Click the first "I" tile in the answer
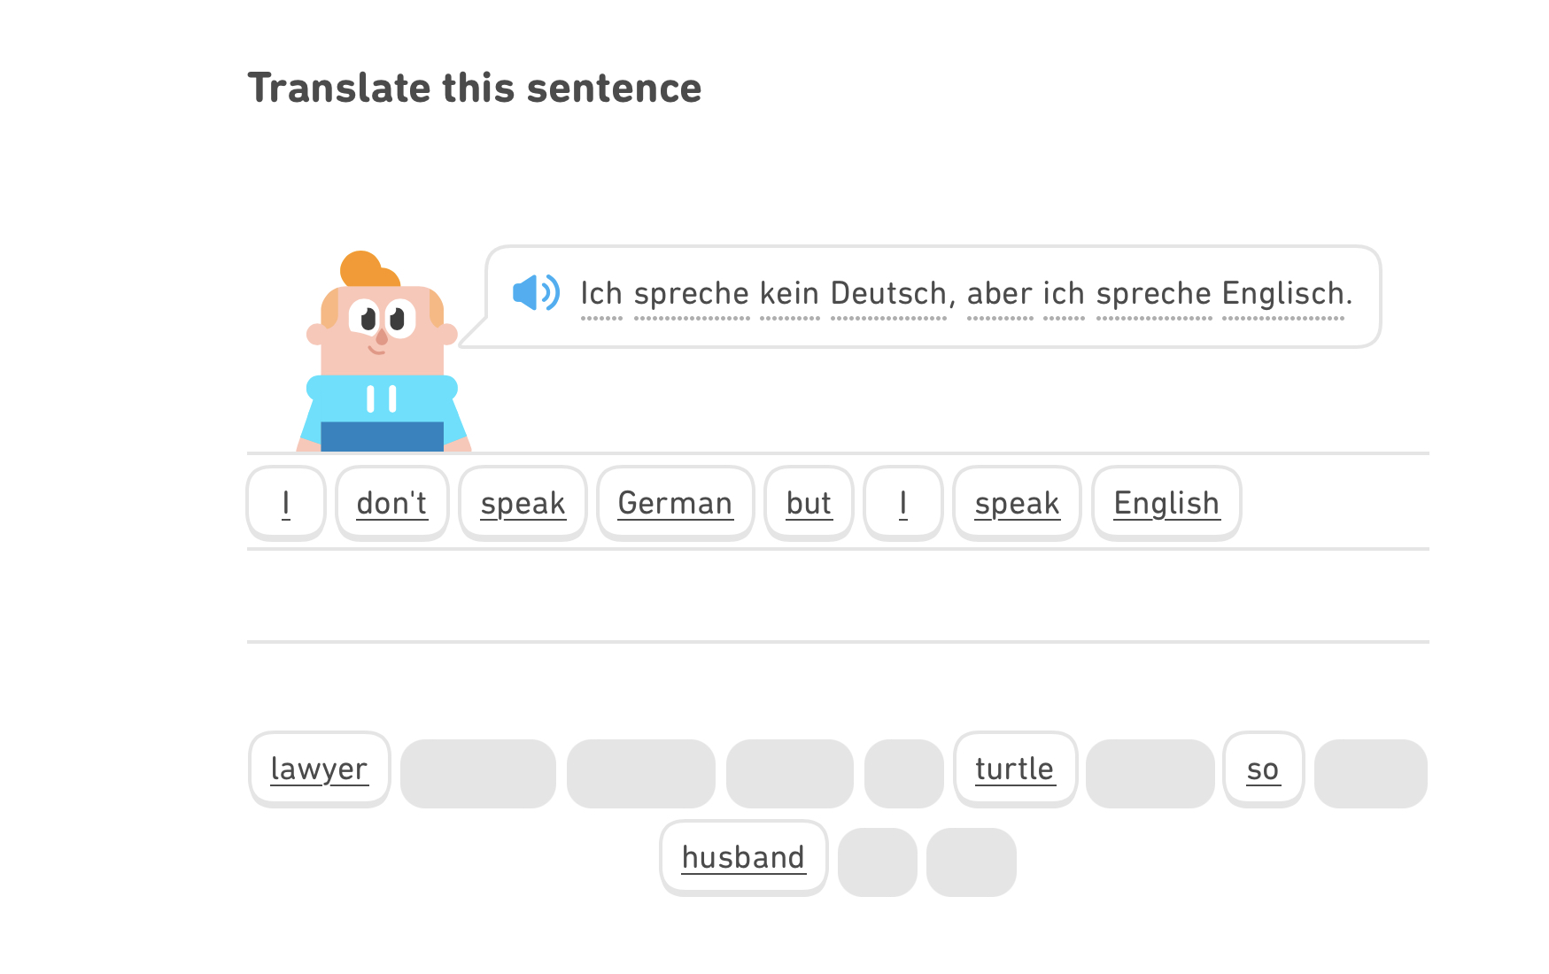The height and width of the screenshot is (974, 1549). [x=286, y=503]
